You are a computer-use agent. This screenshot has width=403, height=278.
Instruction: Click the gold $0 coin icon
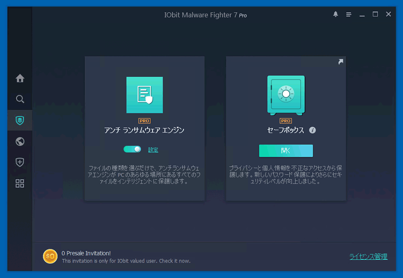click(x=50, y=256)
